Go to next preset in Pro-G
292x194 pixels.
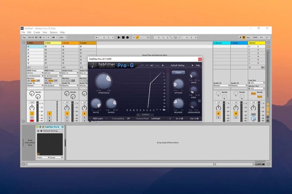[x=192, y=66]
